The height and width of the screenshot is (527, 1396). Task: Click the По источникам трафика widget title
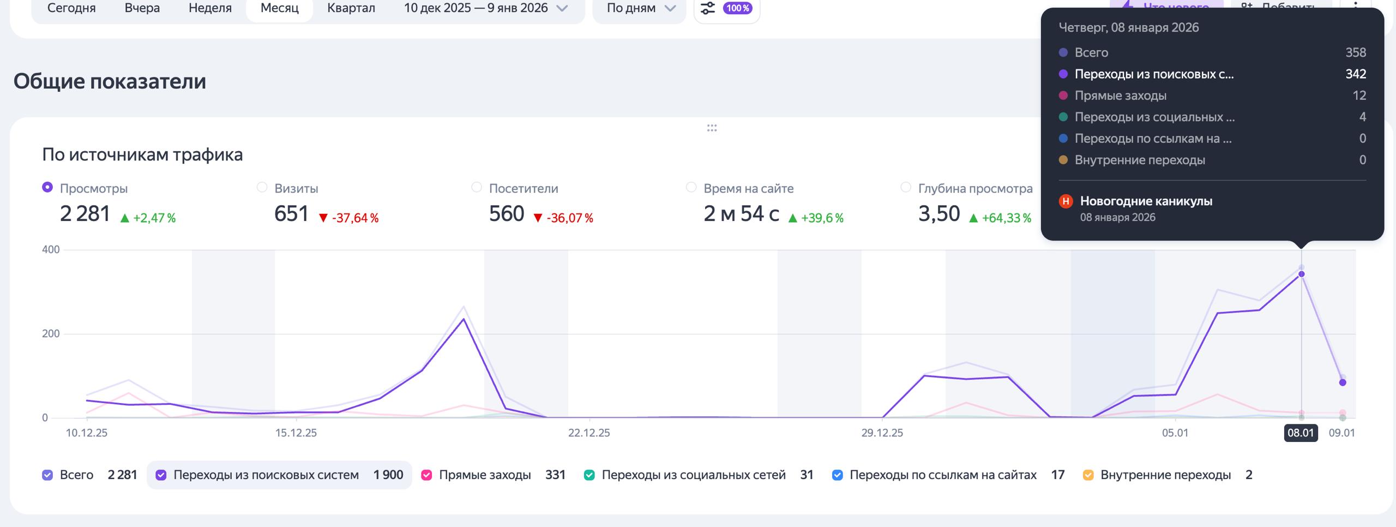[x=142, y=155]
